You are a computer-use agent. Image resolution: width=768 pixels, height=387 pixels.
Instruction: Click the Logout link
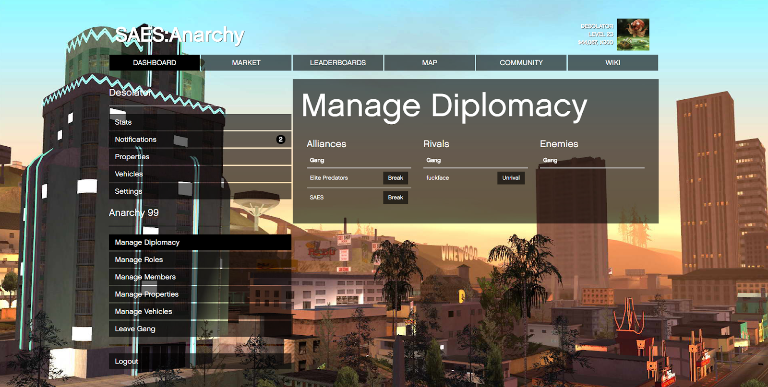pyautogui.click(x=200, y=362)
